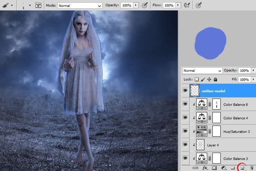
Task: Create new adjustment layer icon
Action: click(224, 168)
